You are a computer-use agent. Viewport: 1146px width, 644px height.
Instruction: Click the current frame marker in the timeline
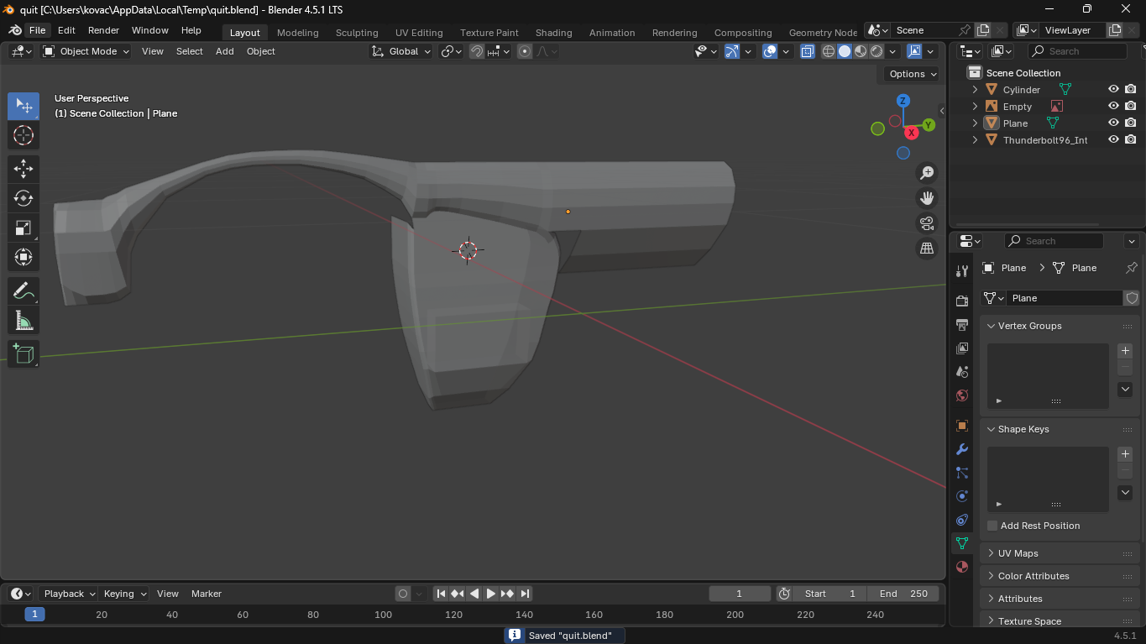(34, 615)
